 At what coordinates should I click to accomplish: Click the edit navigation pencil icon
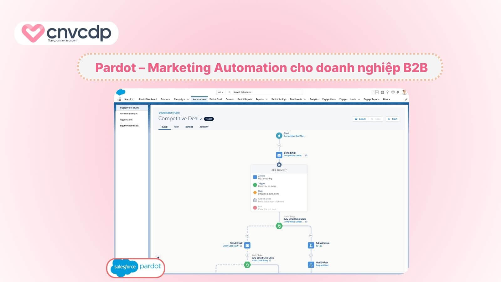[406, 99]
